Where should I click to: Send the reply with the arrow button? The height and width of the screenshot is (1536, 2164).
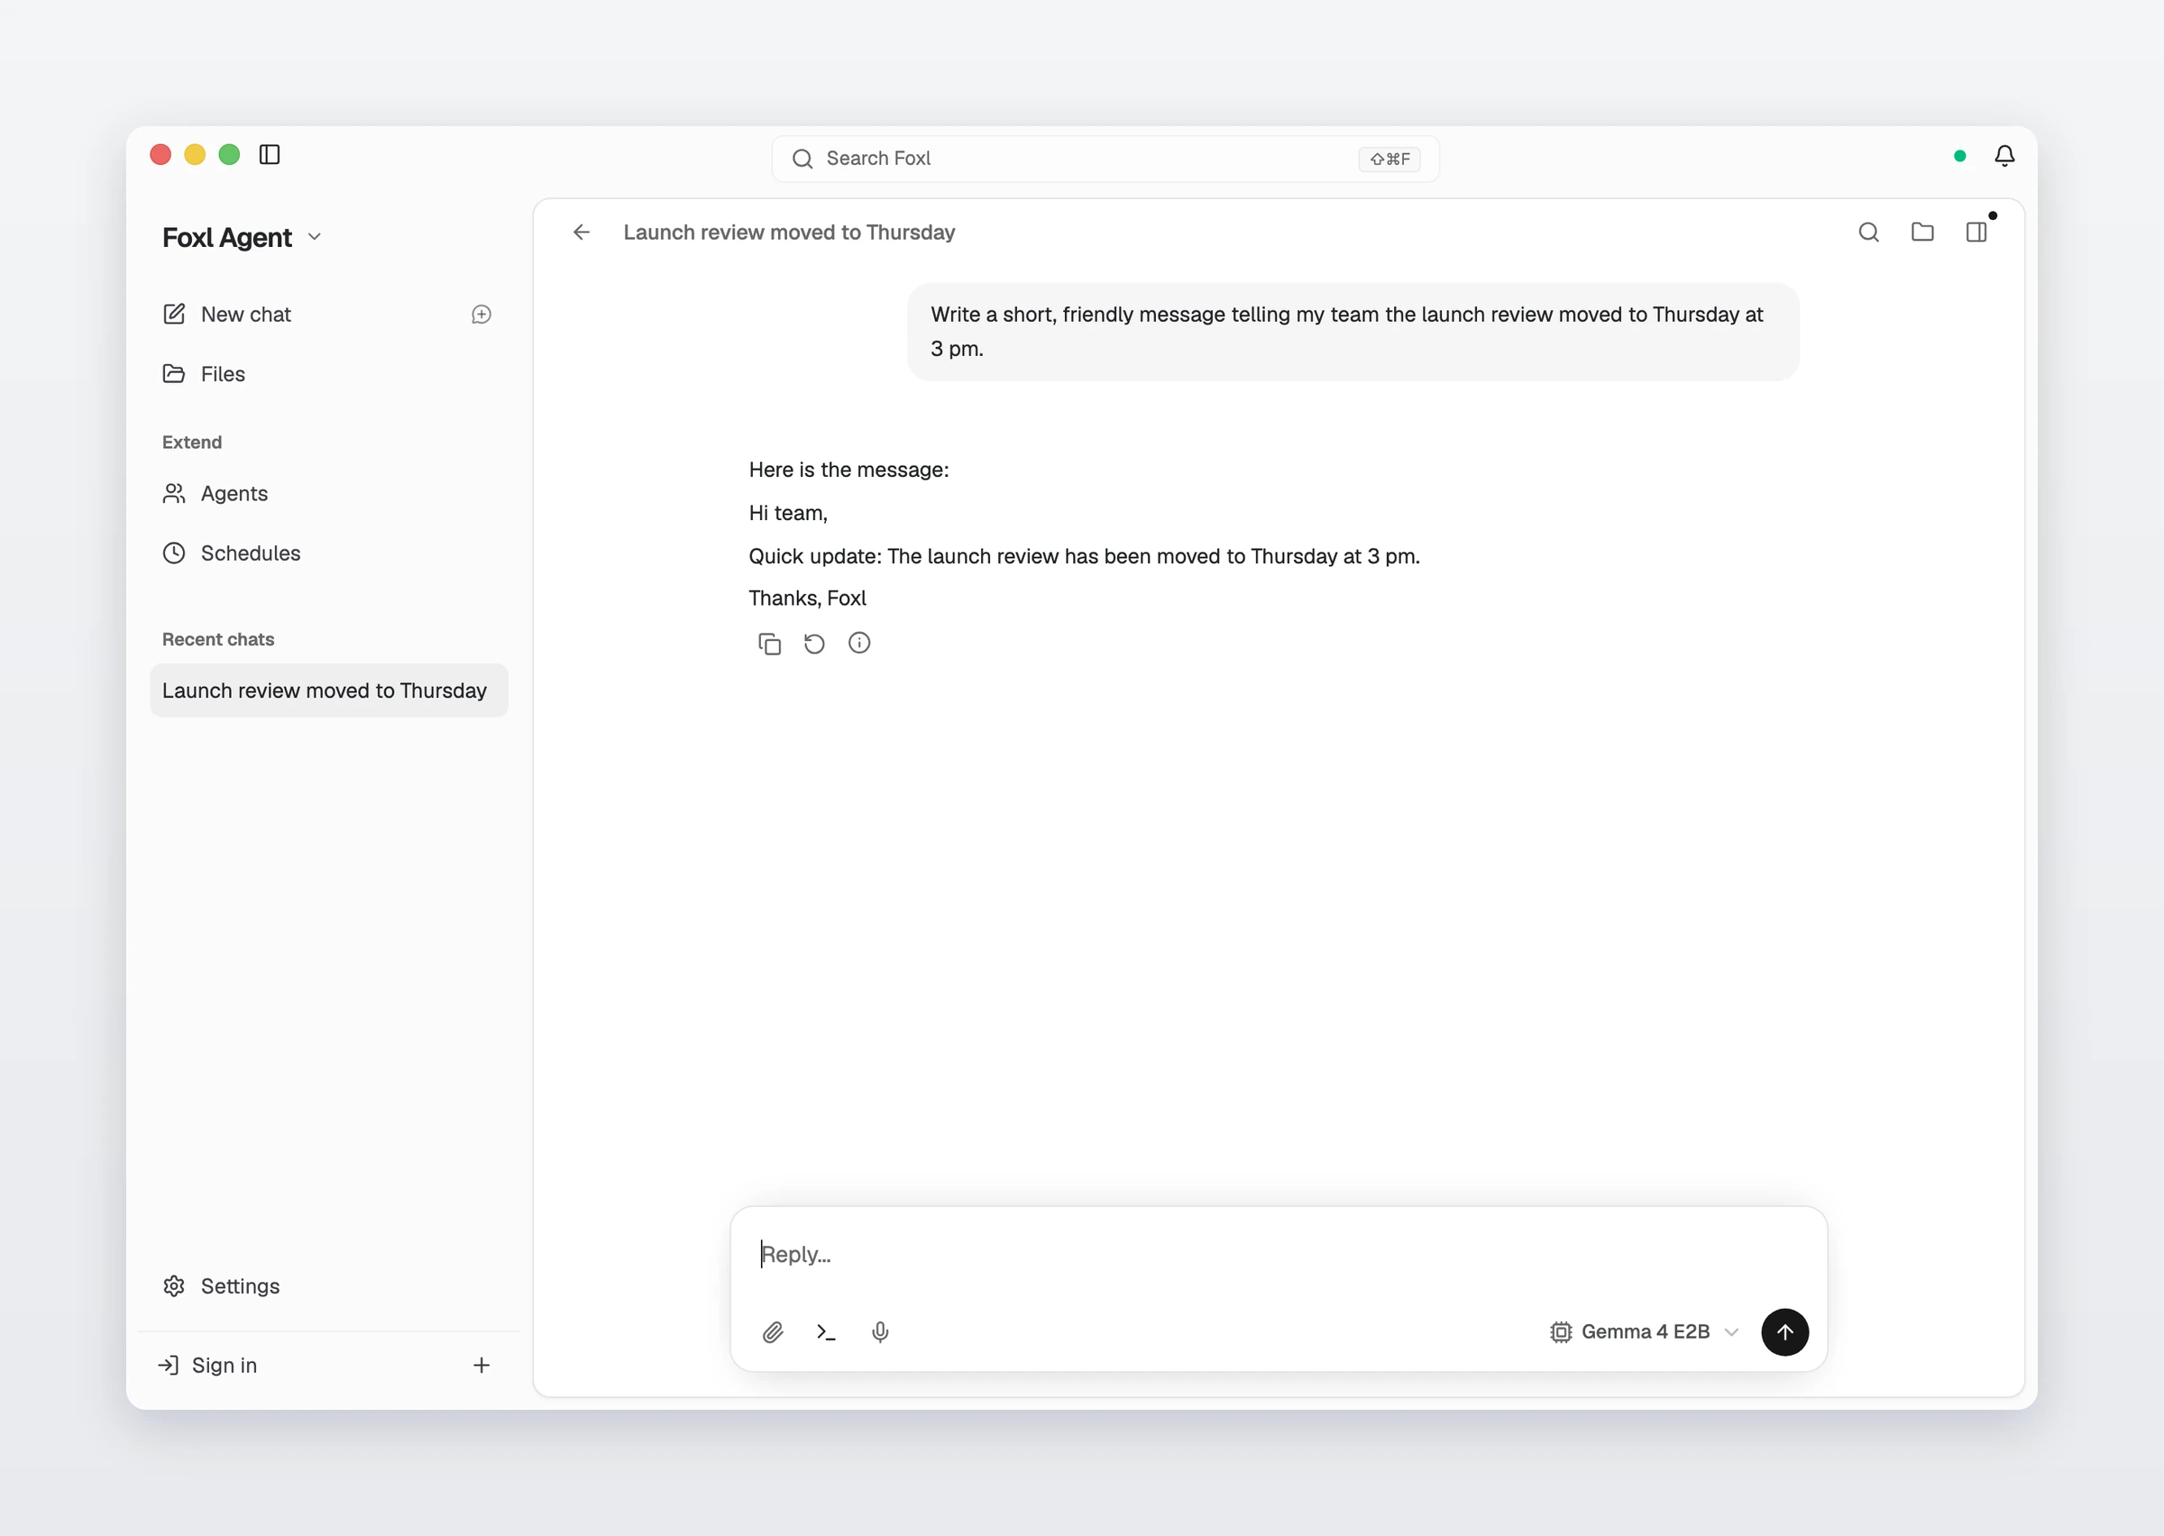pyautogui.click(x=1783, y=1331)
